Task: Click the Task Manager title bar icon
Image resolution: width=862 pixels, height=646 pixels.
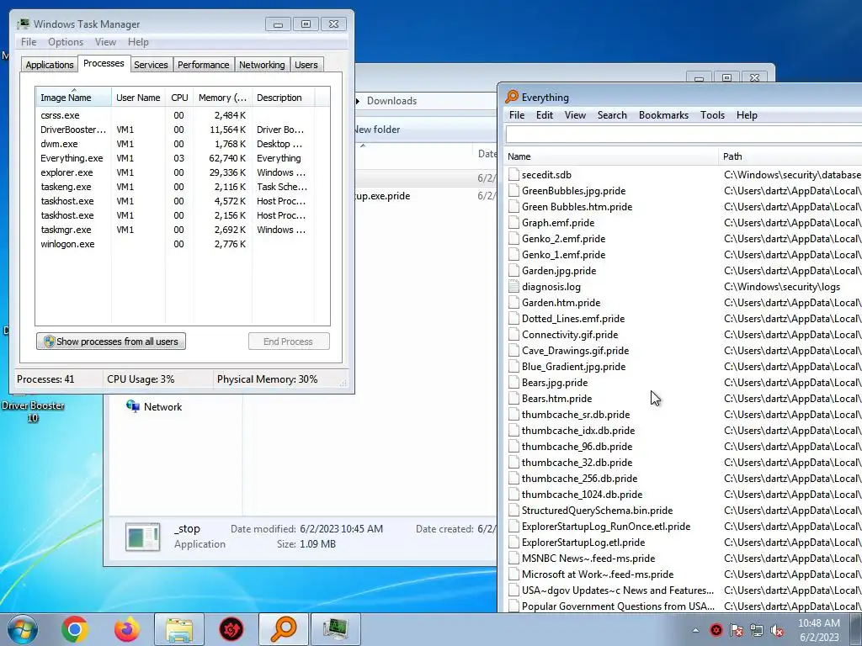Action: click(x=23, y=24)
